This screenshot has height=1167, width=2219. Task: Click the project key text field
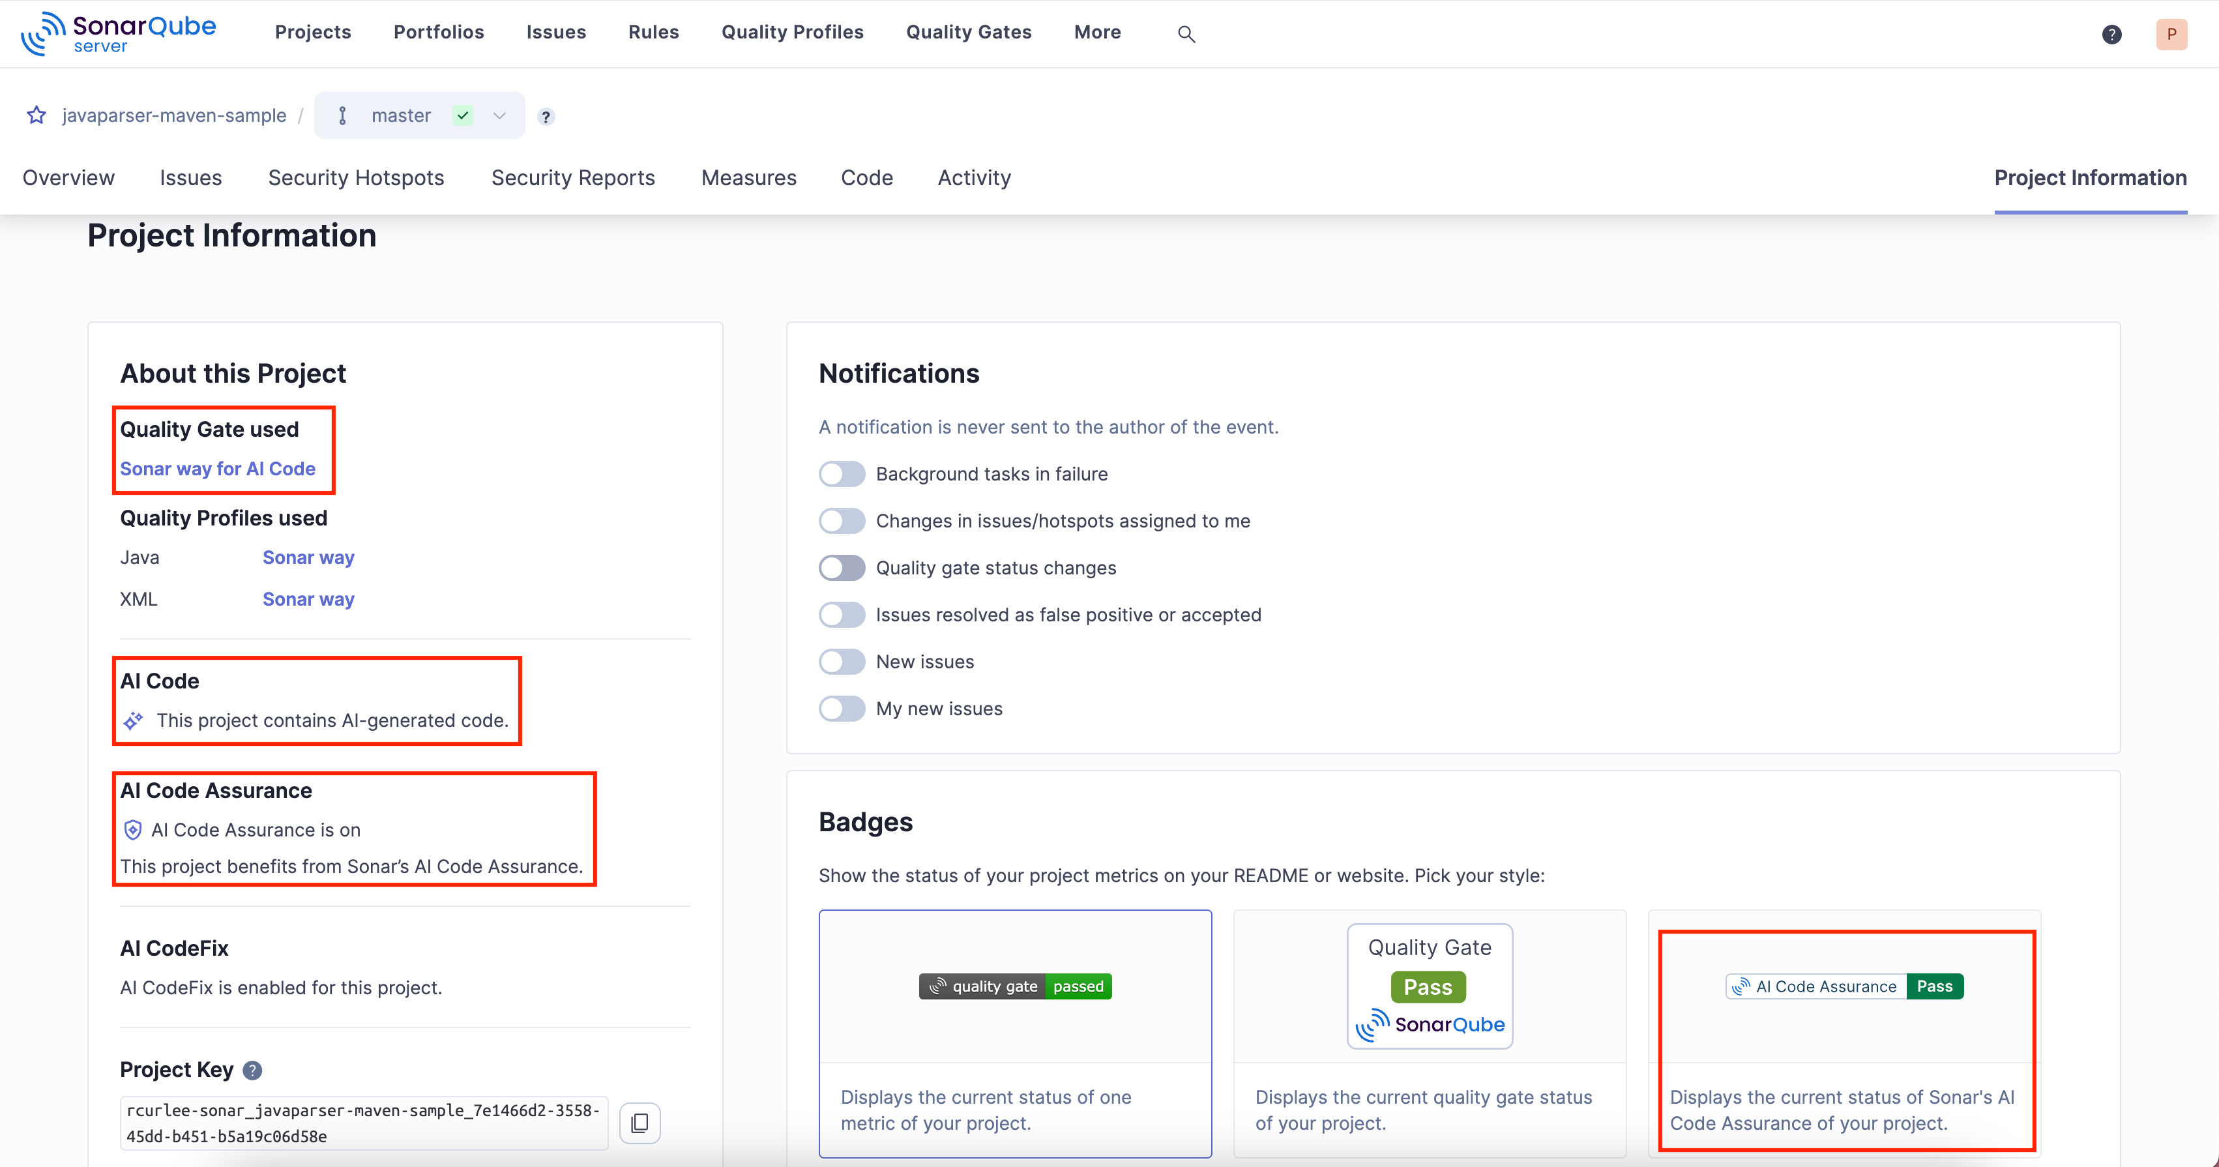[x=362, y=1123]
